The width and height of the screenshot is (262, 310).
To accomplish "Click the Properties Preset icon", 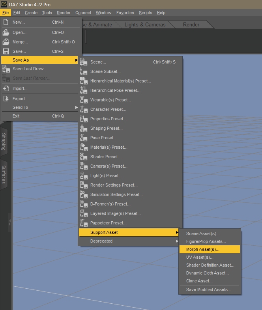I will (83, 119).
